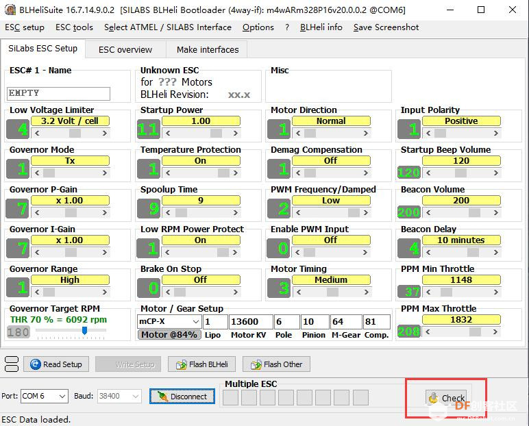Click the Governor Target RPM slider handle
529x426 pixels.
point(85,330)
